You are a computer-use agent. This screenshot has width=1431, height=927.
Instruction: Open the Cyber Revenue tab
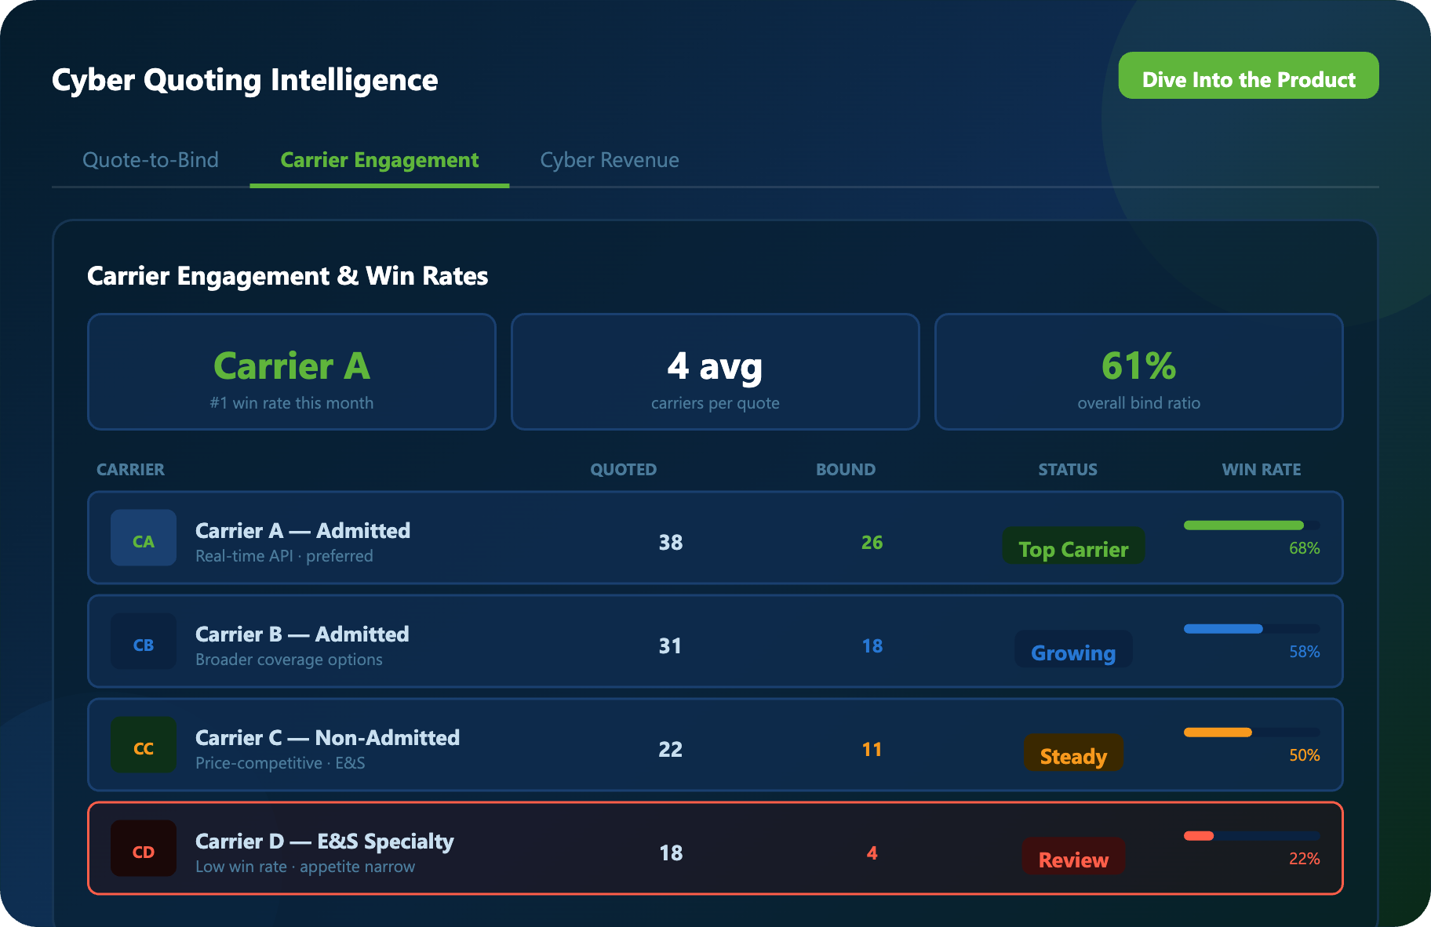[609, 160]
